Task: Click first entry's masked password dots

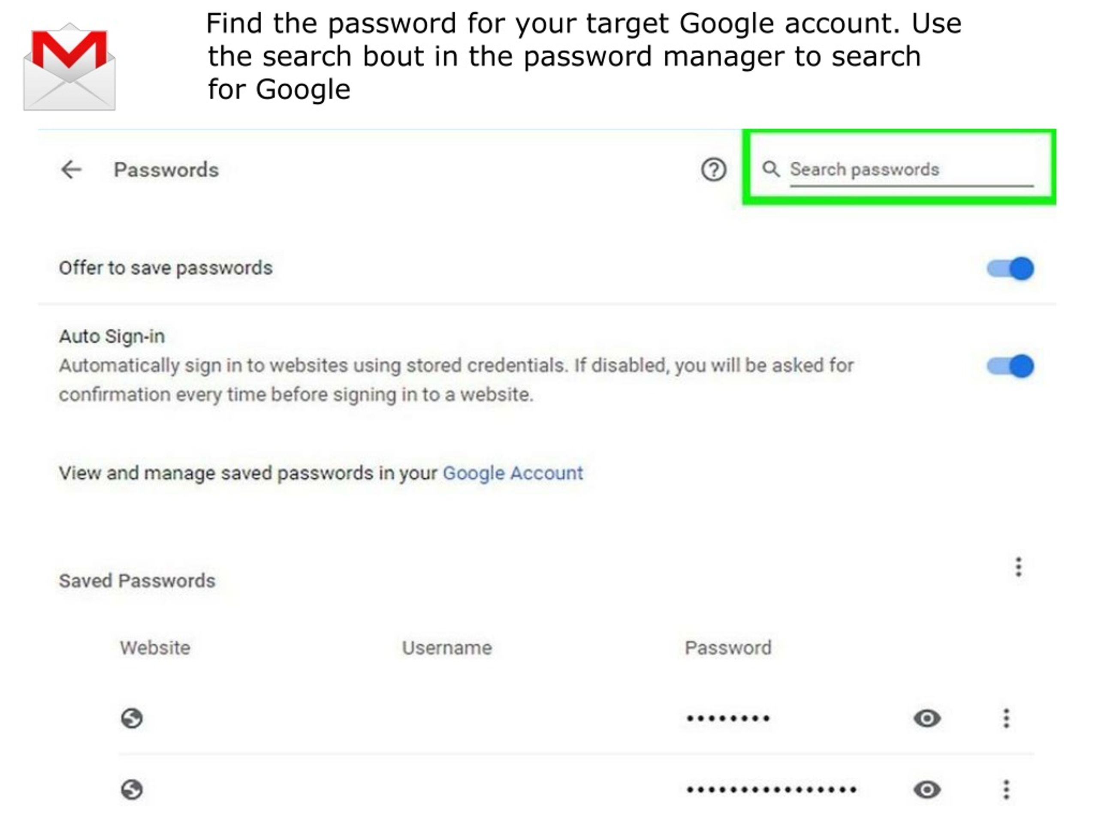Action: coord(728,718)
